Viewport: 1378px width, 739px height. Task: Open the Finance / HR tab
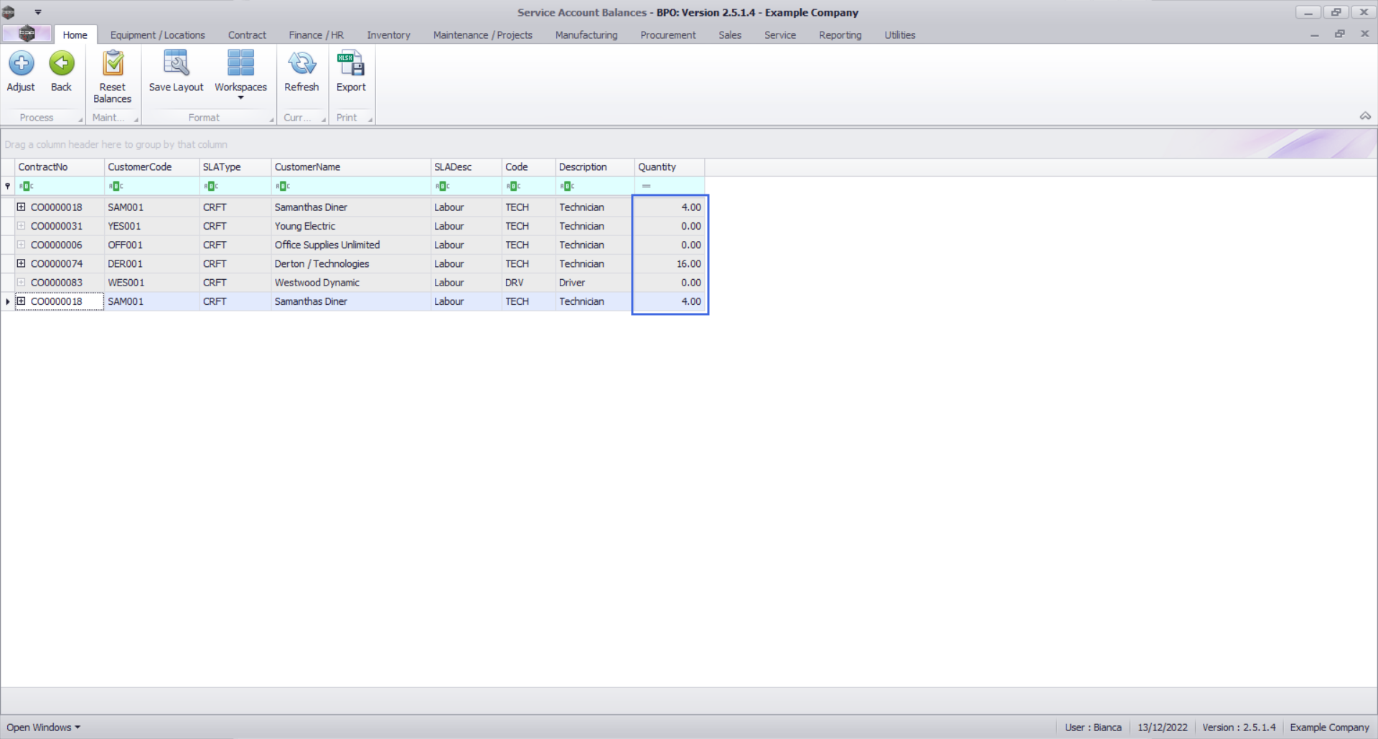click(x=316, y=34)
